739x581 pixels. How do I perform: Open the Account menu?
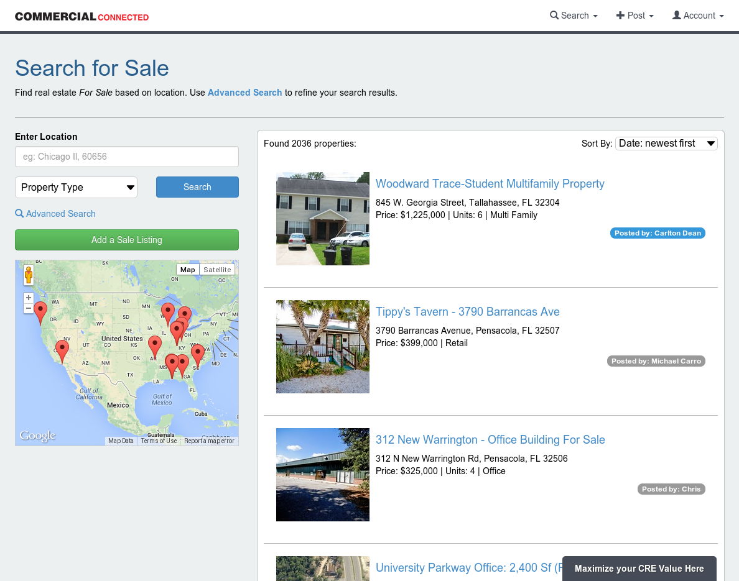tap(697, 16)
